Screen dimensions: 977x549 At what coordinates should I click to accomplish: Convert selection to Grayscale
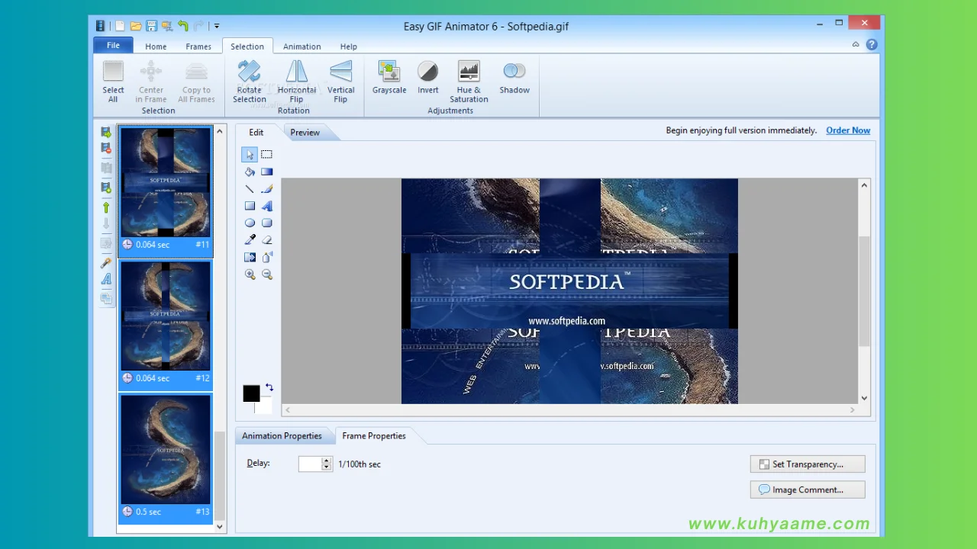click(389, 78)
